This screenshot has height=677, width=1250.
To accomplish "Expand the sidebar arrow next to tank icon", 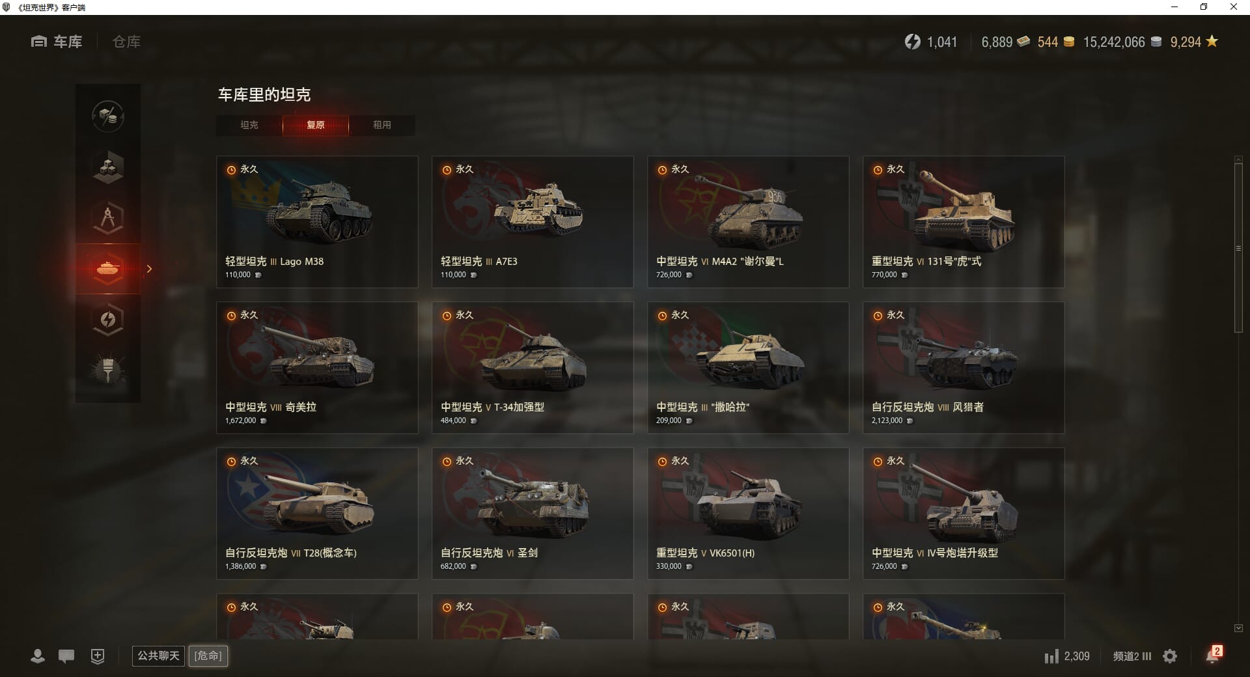I will click(x=149, y=269).
